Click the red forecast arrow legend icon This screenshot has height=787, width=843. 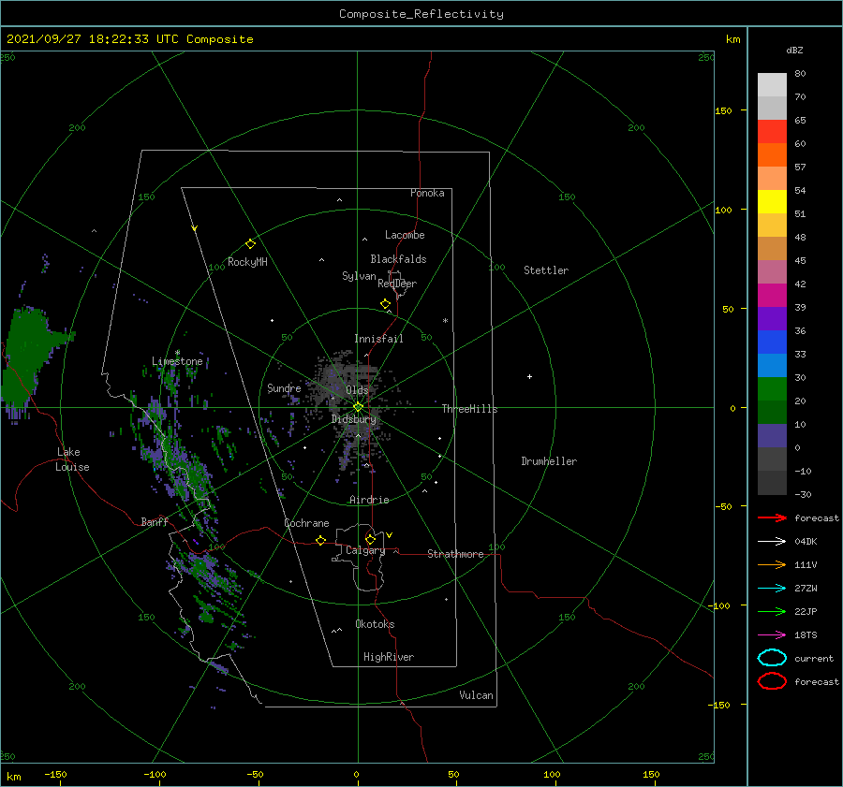coord(772,517)
